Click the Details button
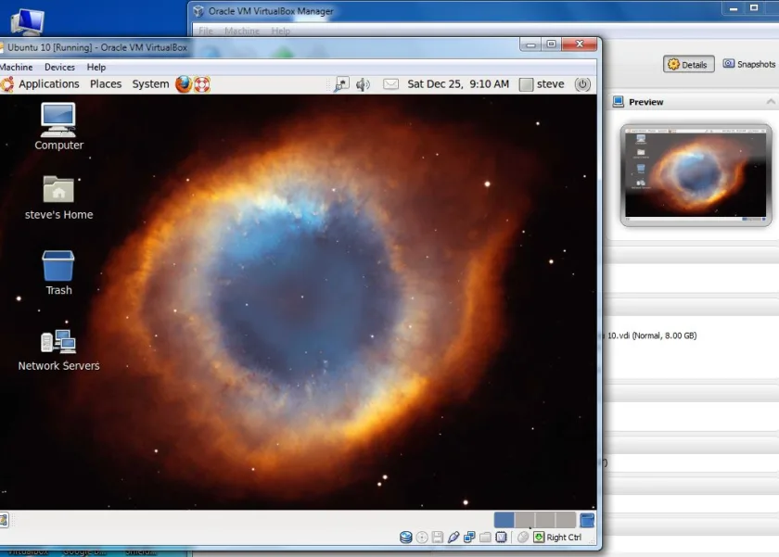 (x=688, y=64)
